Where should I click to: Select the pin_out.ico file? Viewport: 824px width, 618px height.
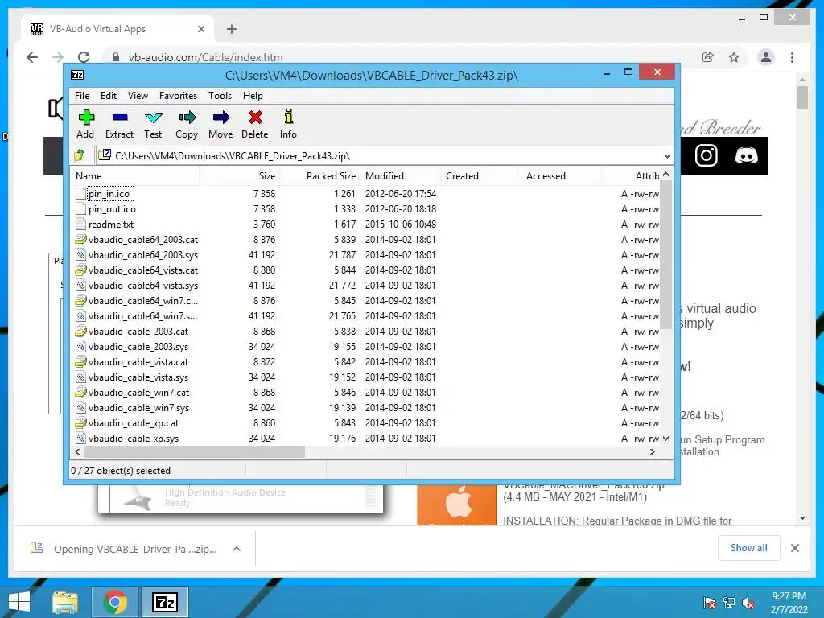coord(112,209)
